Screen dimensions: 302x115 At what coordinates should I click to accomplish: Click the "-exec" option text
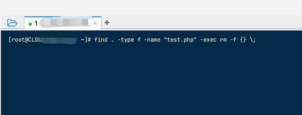(208, 40)
